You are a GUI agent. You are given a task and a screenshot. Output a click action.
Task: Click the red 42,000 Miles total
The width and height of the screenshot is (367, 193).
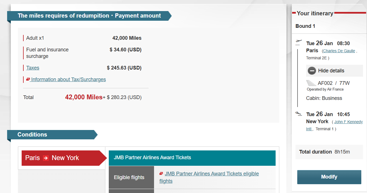click(84, 97)
